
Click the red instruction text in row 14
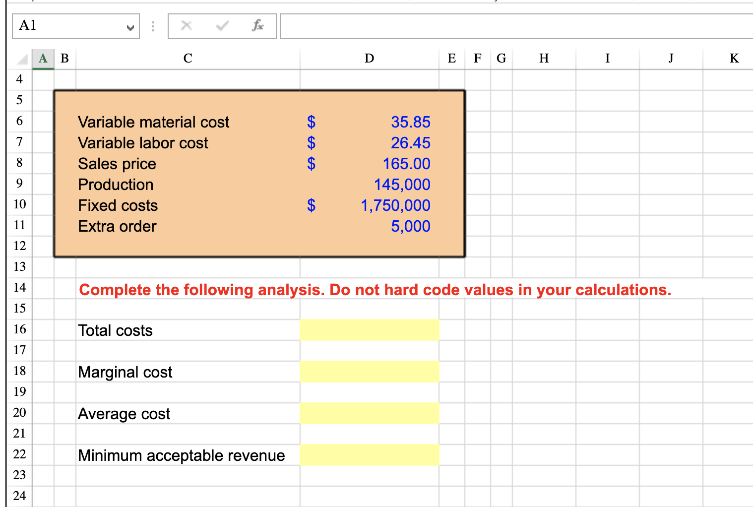375,290
